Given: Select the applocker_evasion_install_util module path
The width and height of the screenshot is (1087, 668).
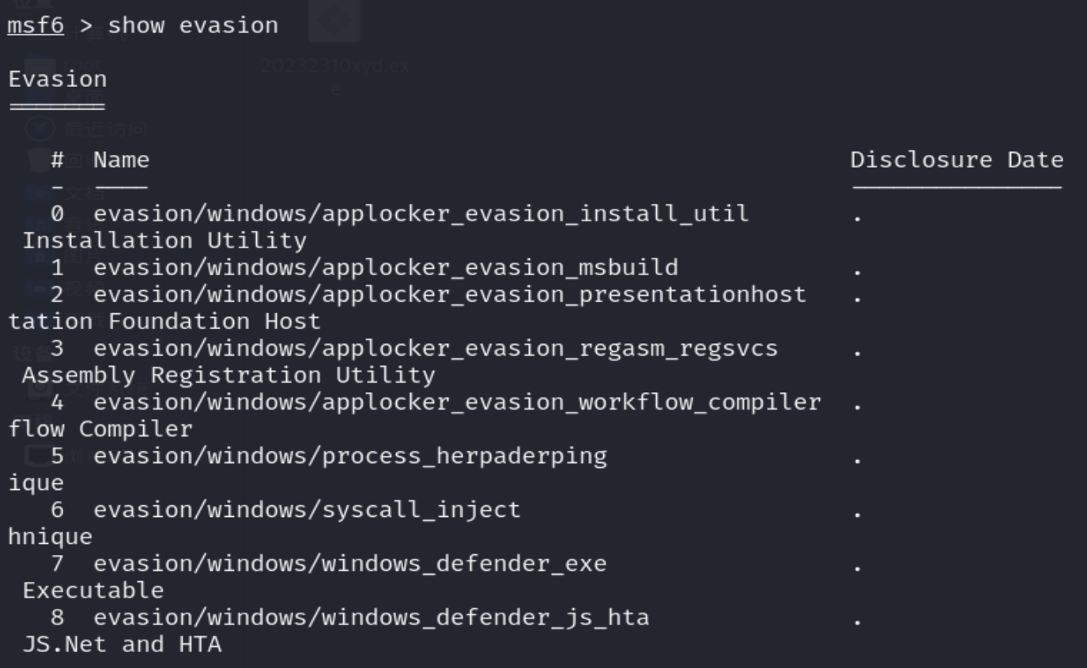Looking at the screenshot, I should pos(421,213).
